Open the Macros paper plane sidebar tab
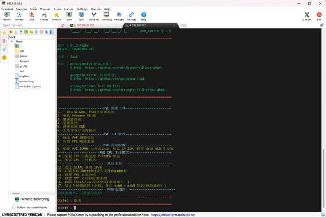This screenshot has width=326, height=217. (4, 49)
